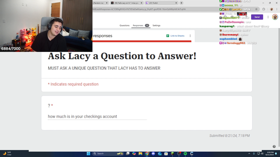Open Task View from the taskbar
Viewport: 280px width, 157px height.
tap(128, 154)
